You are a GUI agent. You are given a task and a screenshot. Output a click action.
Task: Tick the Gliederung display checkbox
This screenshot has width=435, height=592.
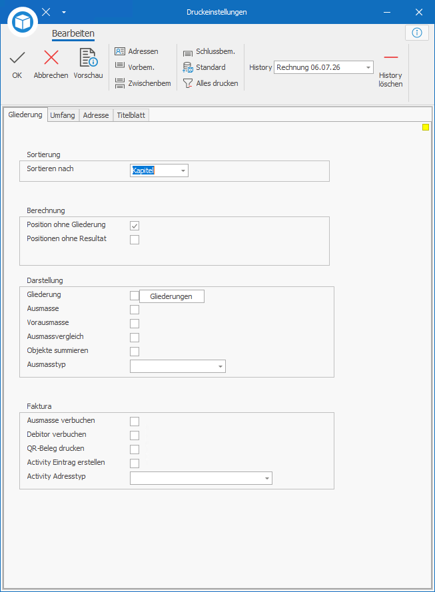point(135,296)
